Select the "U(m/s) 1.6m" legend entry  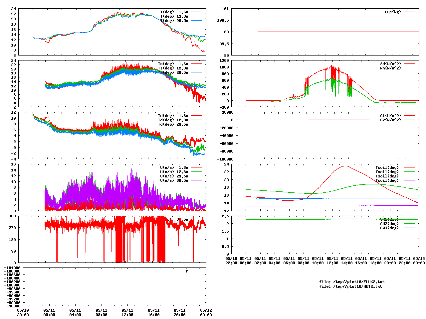point(174,167)
